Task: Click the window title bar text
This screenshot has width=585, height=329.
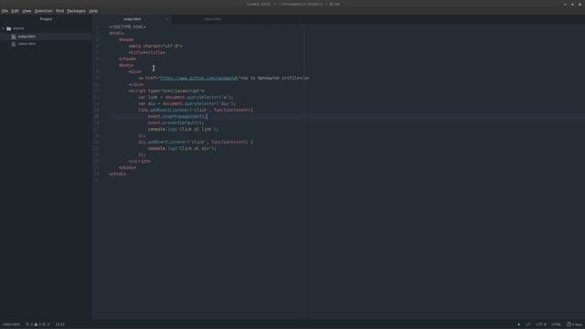Action: pyautogui.click(x=293, y=4)
